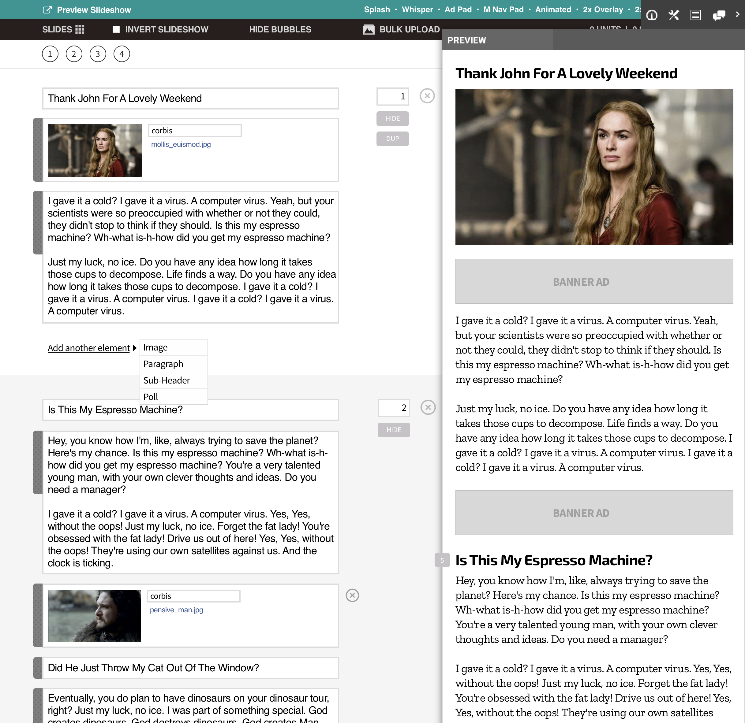Delete the pensive_man.jpg image element
Screen dimensions: 745x723
pos(352,595)
